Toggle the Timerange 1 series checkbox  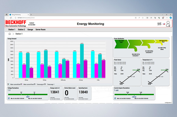click(x=45, y=84)
